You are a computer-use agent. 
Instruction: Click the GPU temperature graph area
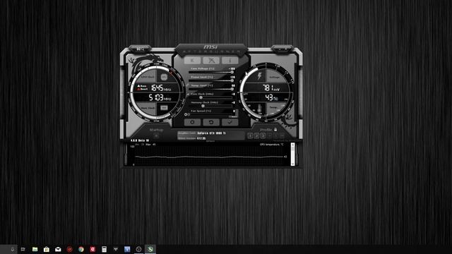click(x=210, y=156)
